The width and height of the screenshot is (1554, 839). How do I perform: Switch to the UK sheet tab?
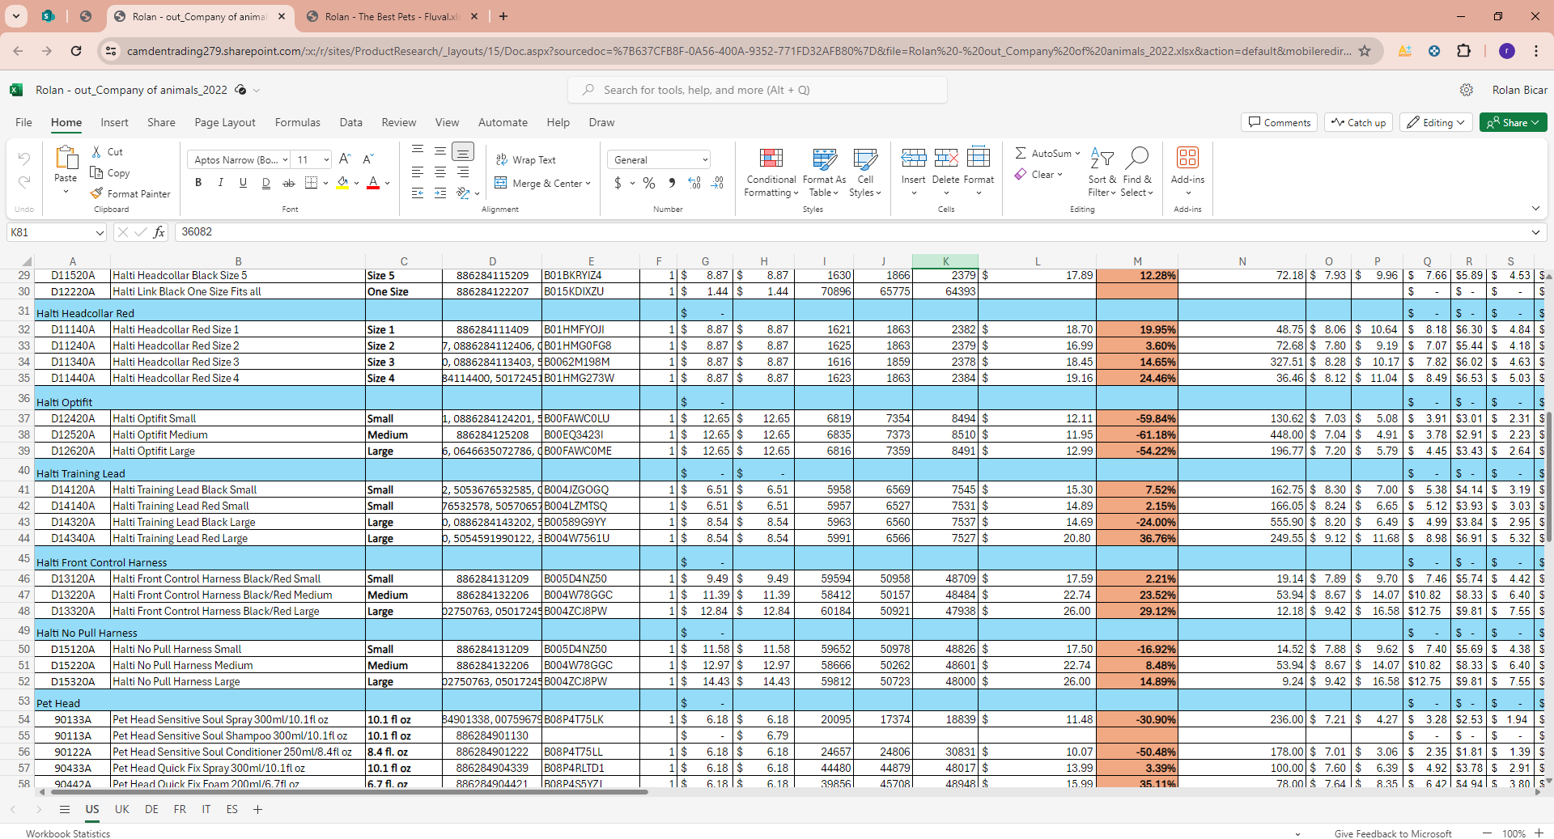click(122, 809)
